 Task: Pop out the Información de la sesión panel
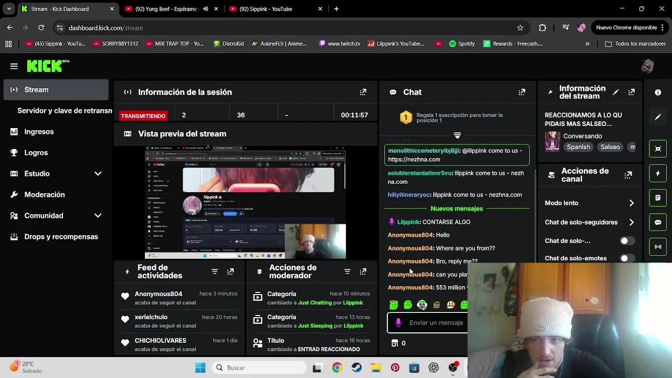tap(363, 92)
